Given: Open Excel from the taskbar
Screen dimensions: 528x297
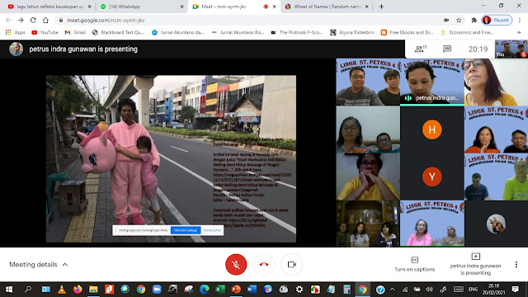Looking at the screenshot, I should point(220,290).
